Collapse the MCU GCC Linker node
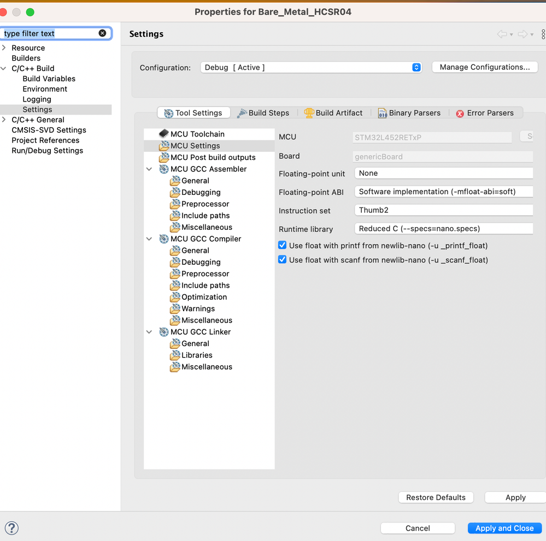 coord(149,332)
